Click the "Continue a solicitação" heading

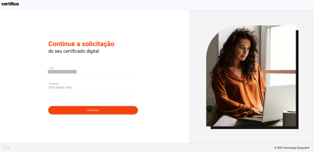click(81, 44)
